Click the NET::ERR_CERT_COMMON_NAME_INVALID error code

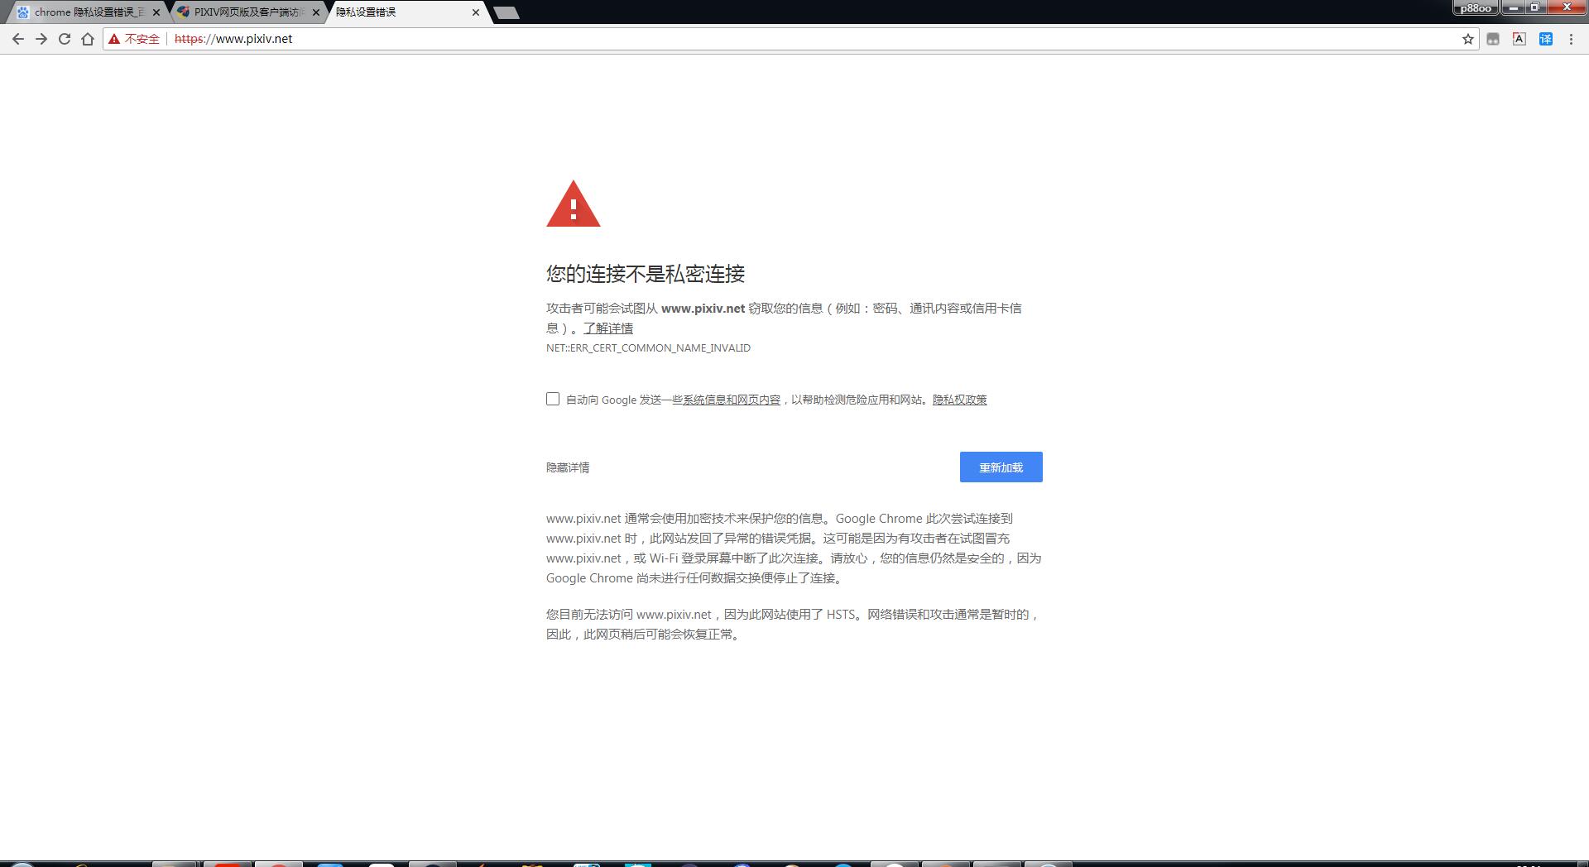(x=648, y=348)
